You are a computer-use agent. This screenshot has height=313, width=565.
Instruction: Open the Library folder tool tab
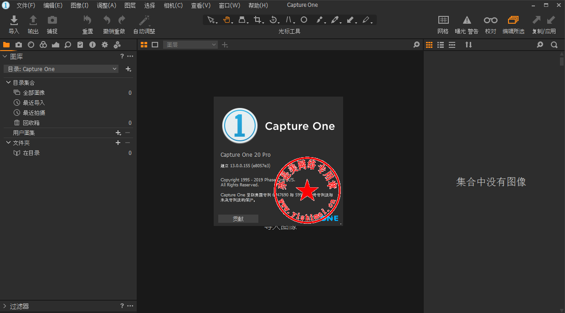(x=6, y=45)
